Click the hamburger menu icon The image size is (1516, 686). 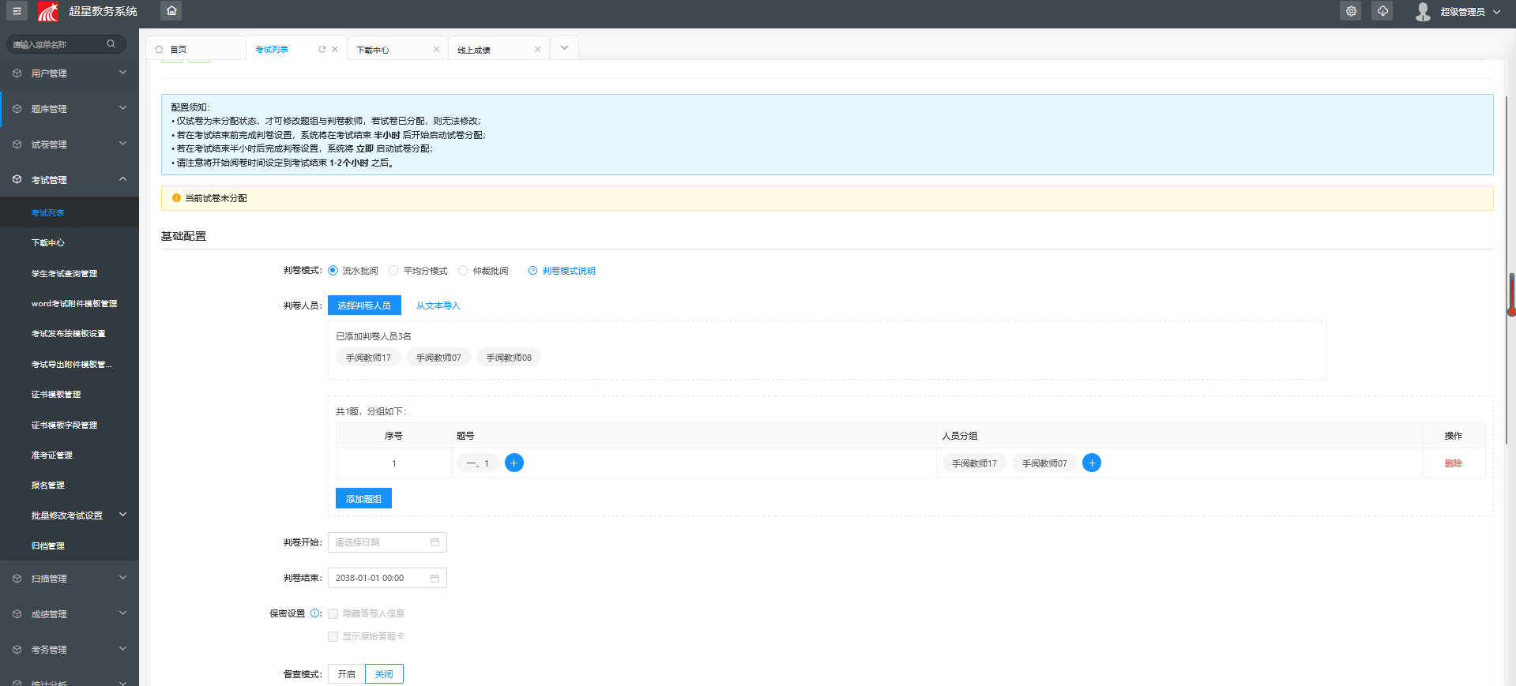(17, 11)
